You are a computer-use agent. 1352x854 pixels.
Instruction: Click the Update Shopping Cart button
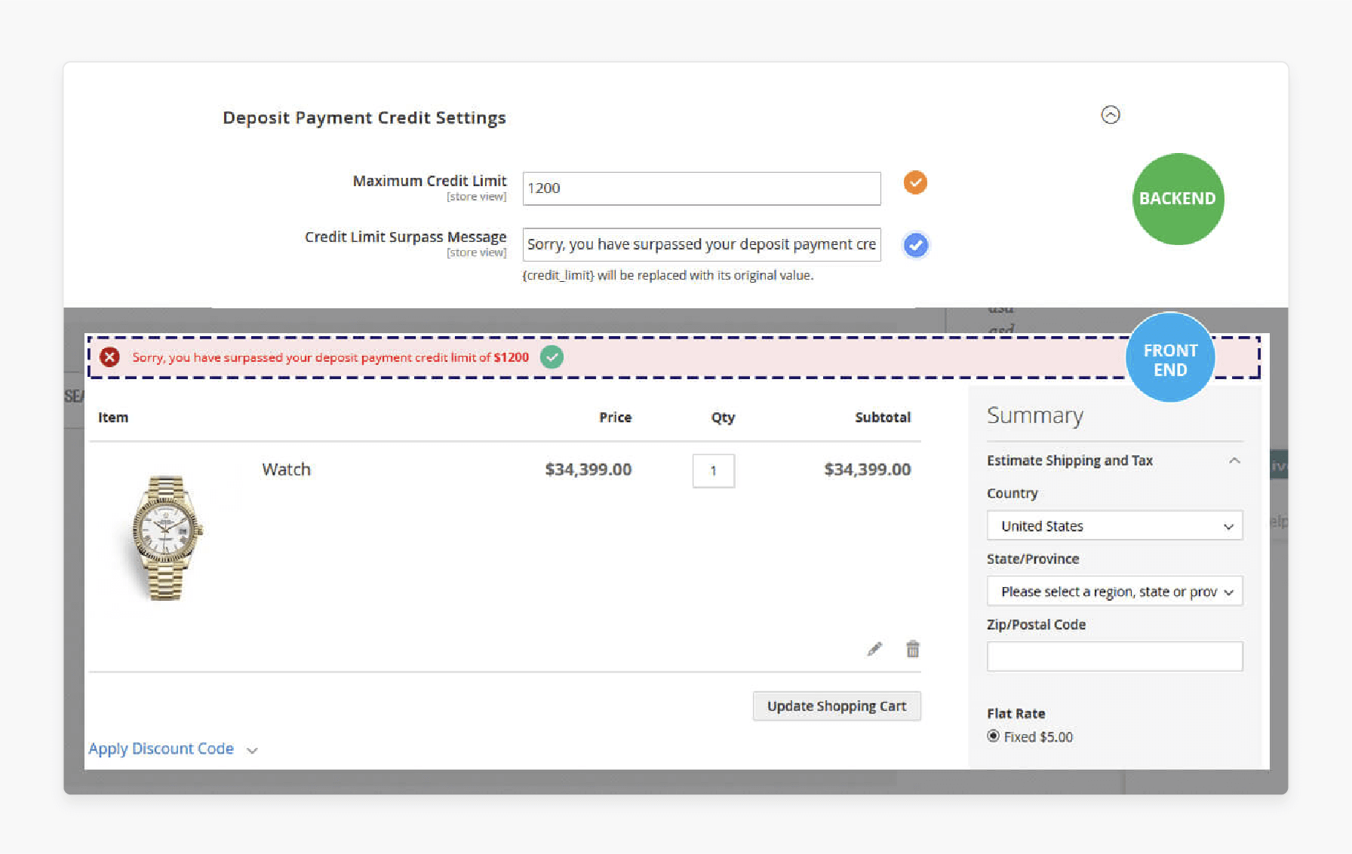pos(837,706)
